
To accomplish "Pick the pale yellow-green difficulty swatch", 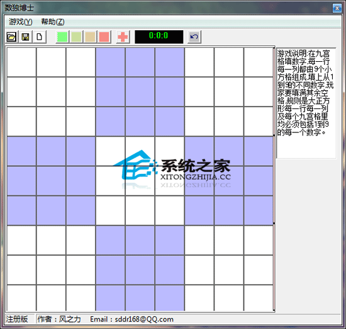I will [76, 37].
